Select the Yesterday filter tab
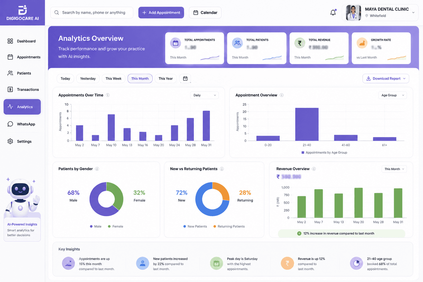 [88, 78]
